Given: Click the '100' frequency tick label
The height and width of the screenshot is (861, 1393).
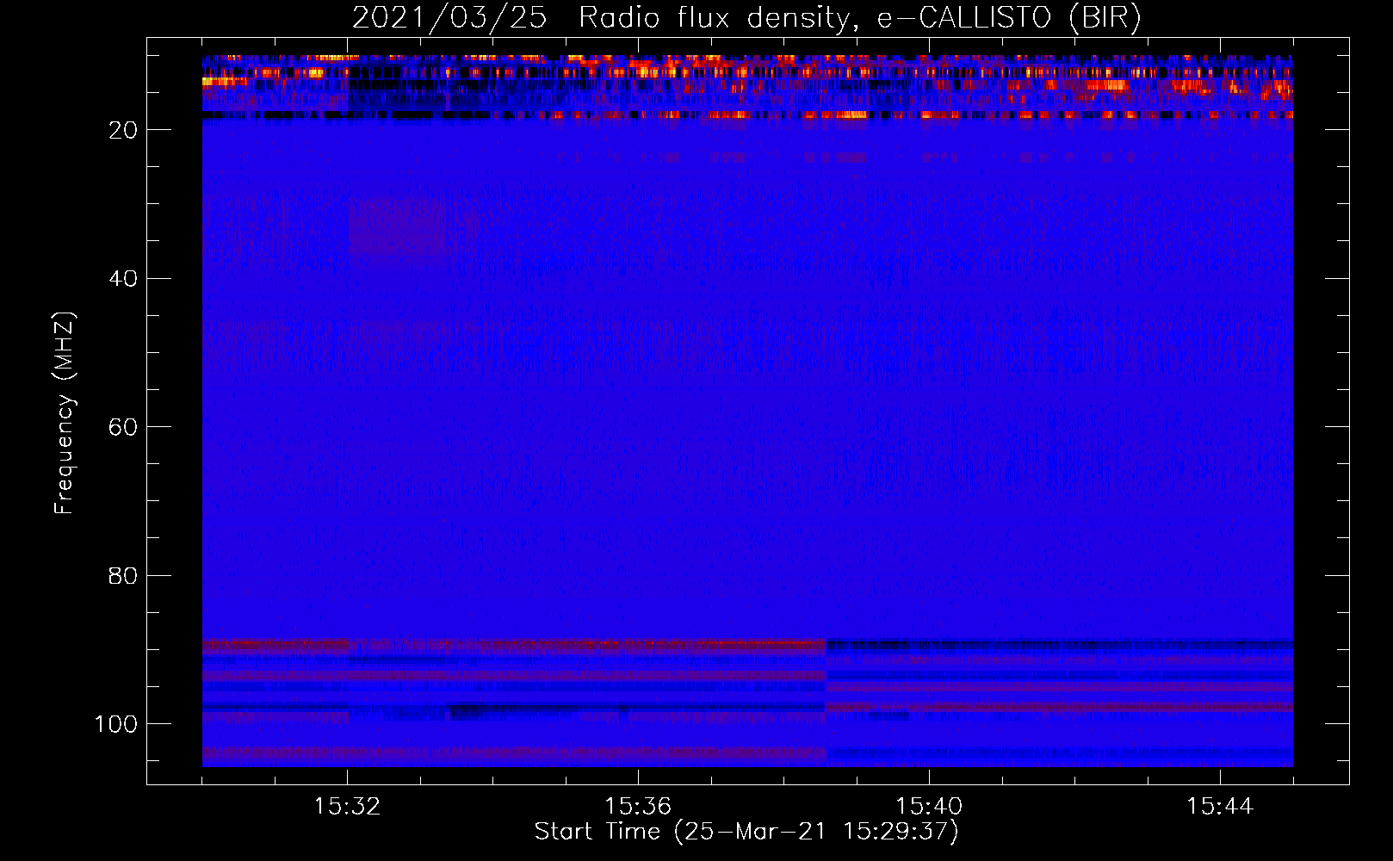Looking at the screenshot, I should (116, 724).
